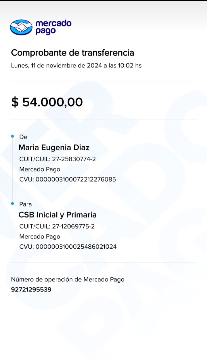Click the Mercado Pago handshake logo icon
The width and height of the screenshot is (207, 361).
coord(21,27)
